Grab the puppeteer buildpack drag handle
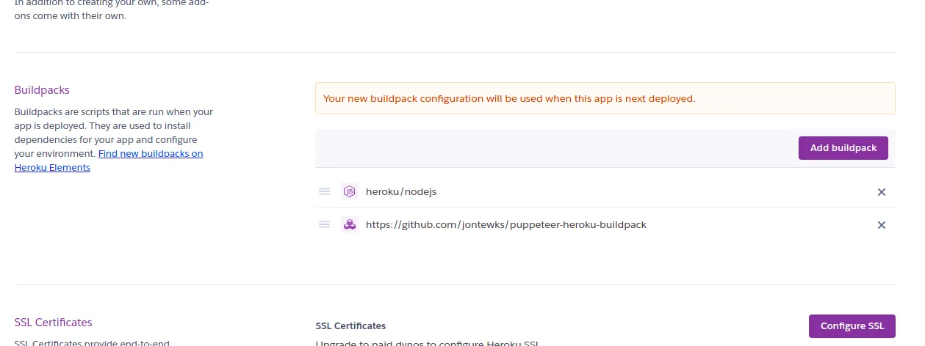This screenshot has width=925, height=346. pos(324,224)
